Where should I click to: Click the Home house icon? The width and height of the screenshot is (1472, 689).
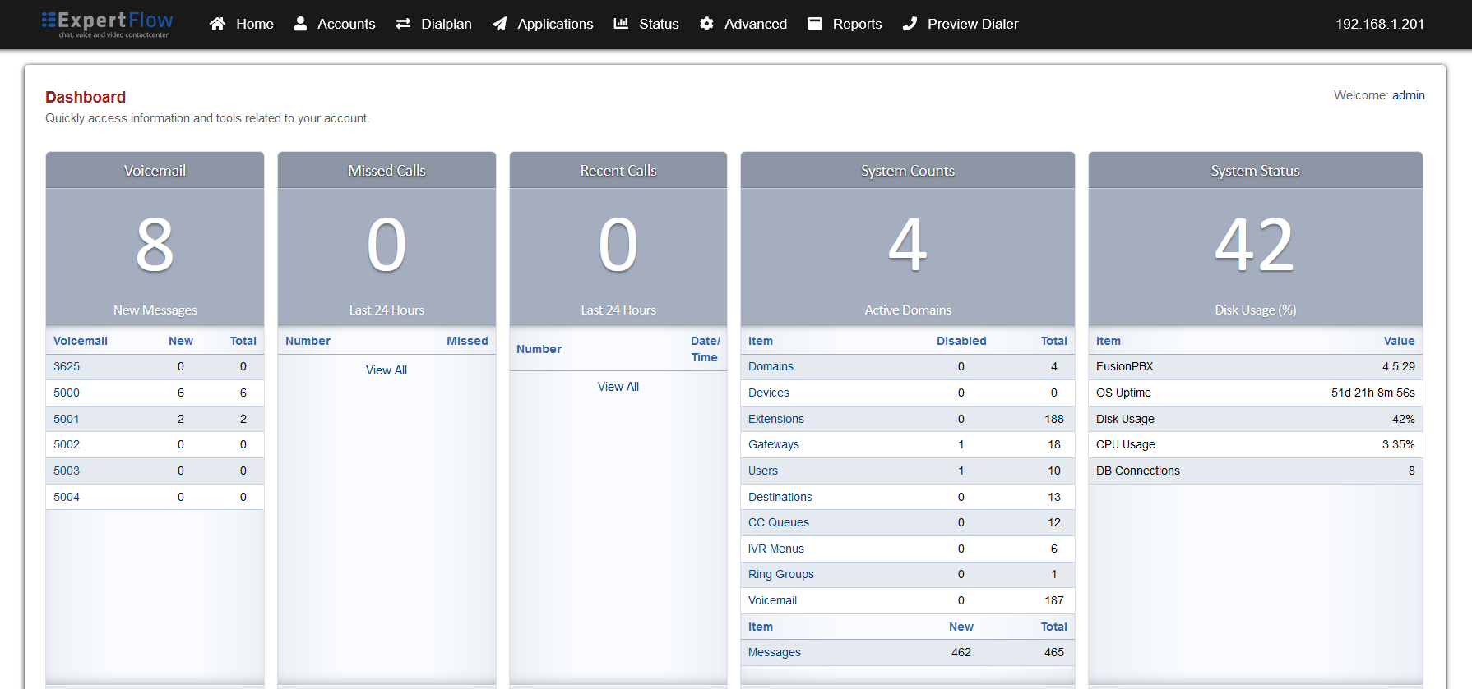point(217,24)
